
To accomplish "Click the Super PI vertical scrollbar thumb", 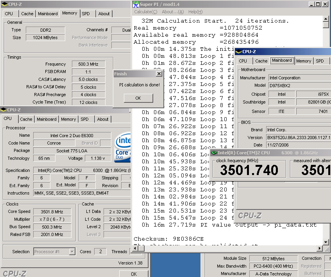I will point(326,25).
